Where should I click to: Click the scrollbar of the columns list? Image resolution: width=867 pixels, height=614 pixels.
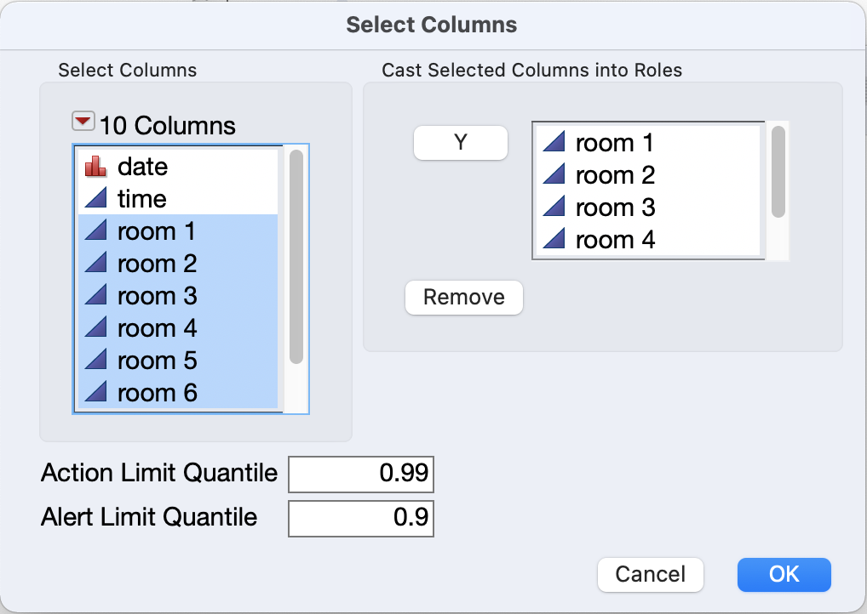pos(296,257)
